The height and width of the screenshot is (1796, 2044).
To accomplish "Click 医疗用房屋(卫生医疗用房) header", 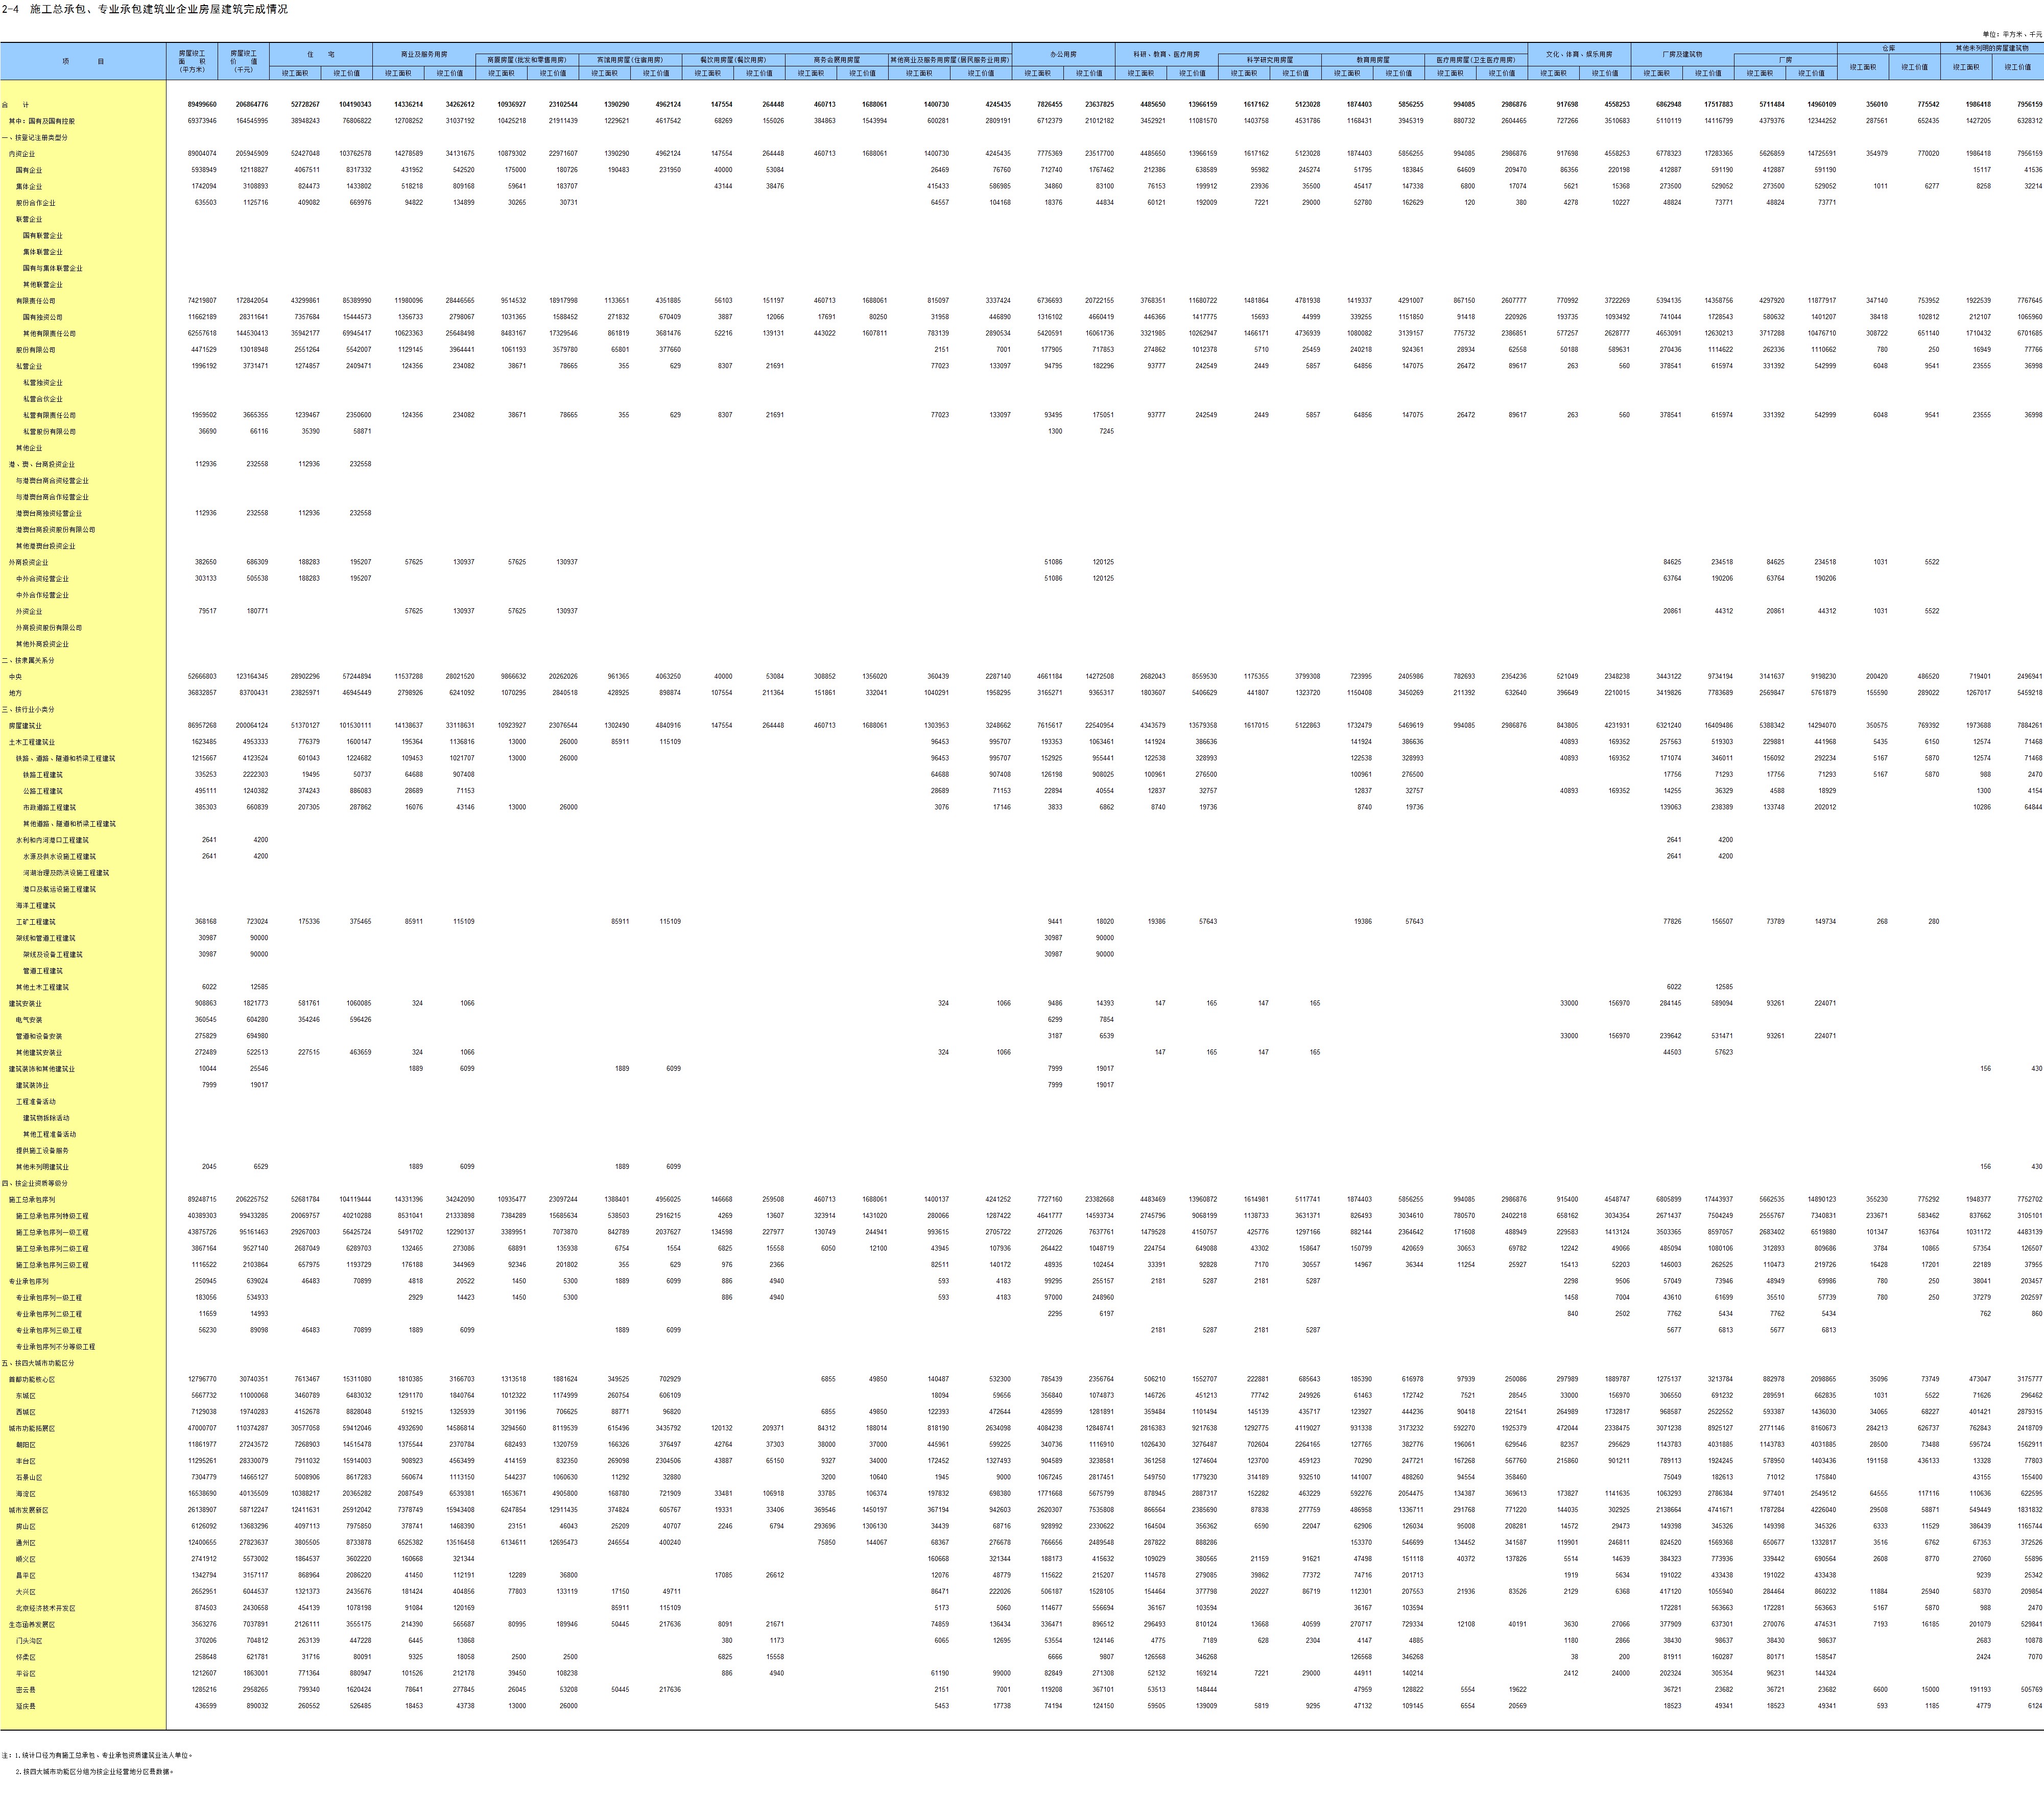I will 1475,60.
